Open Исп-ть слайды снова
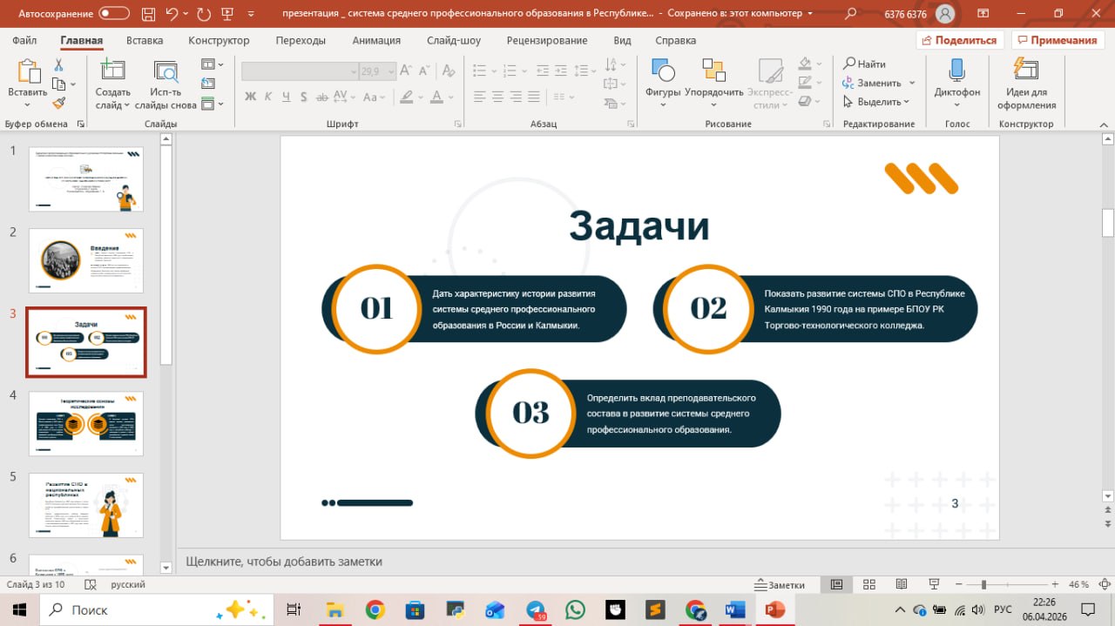Image resolution: width=1115 pixels, height=626 pixels. 166,84
